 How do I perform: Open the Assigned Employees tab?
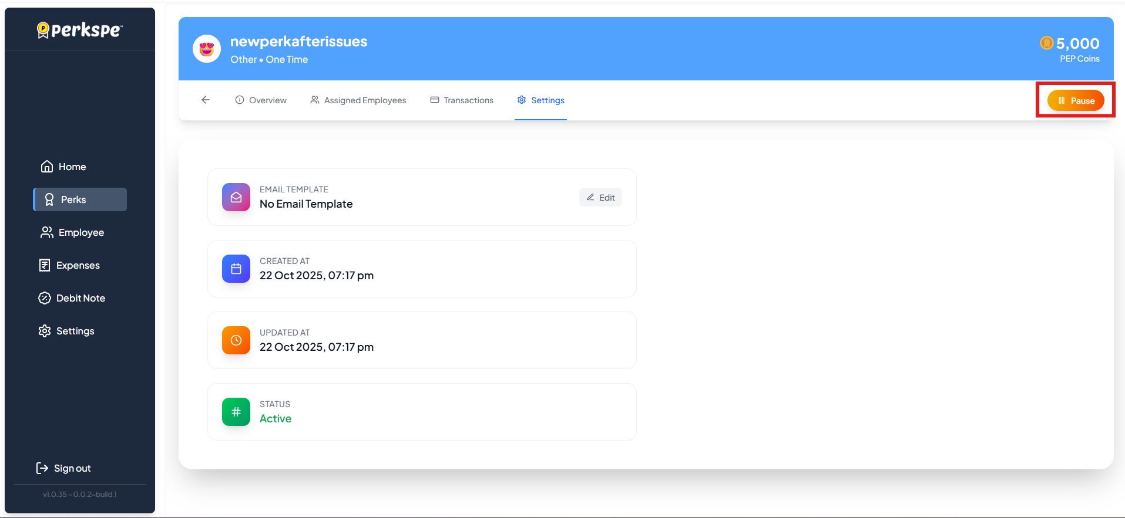click(x=358, y=100)
